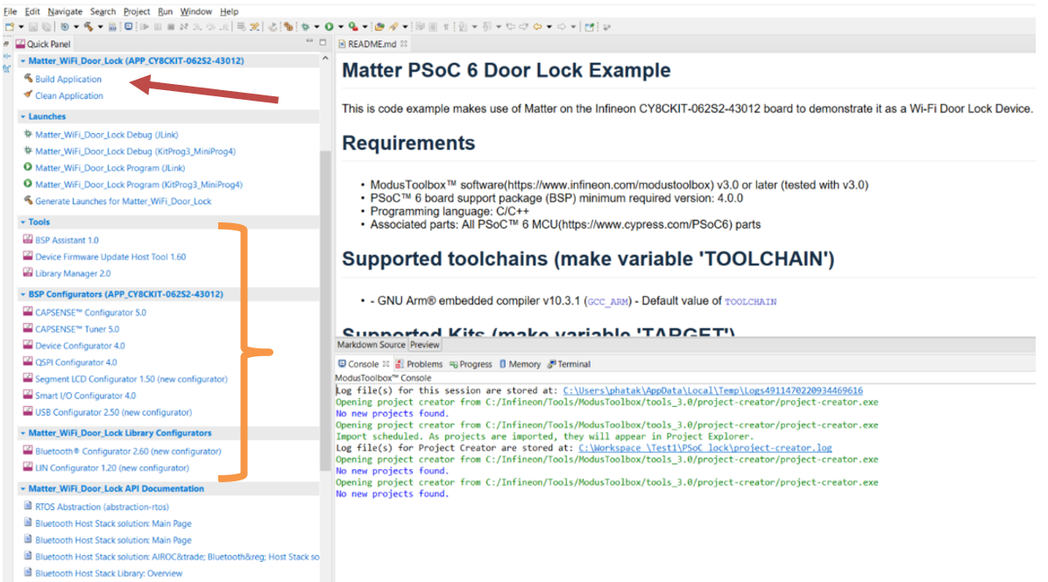The height and width of the screenshot is (582, 1048).
Task: Click the Run with red stop coverage icon
Action: (x=353, y=27)
